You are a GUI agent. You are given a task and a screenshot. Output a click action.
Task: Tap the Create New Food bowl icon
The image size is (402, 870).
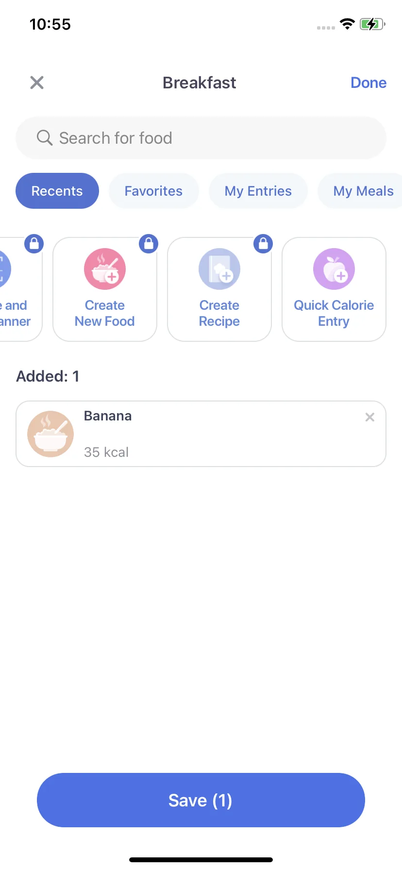click(105, 269)
